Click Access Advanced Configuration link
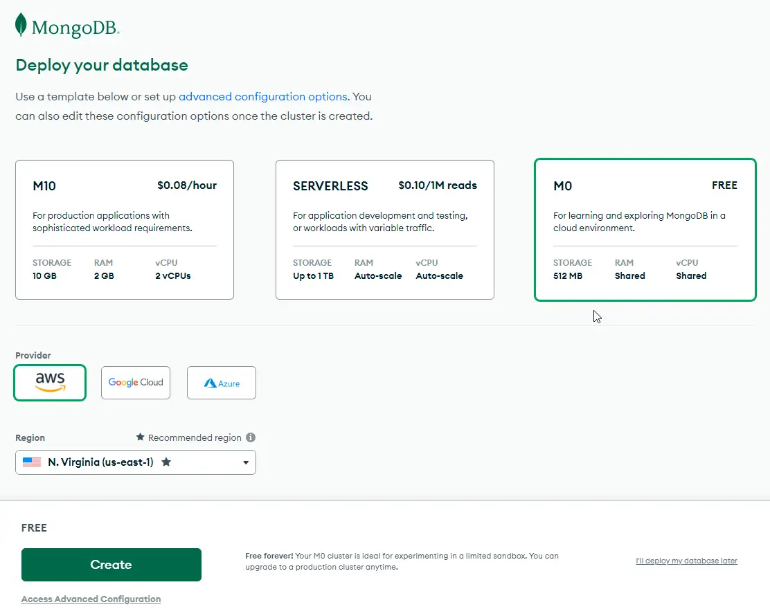 (x=91, y=599)
